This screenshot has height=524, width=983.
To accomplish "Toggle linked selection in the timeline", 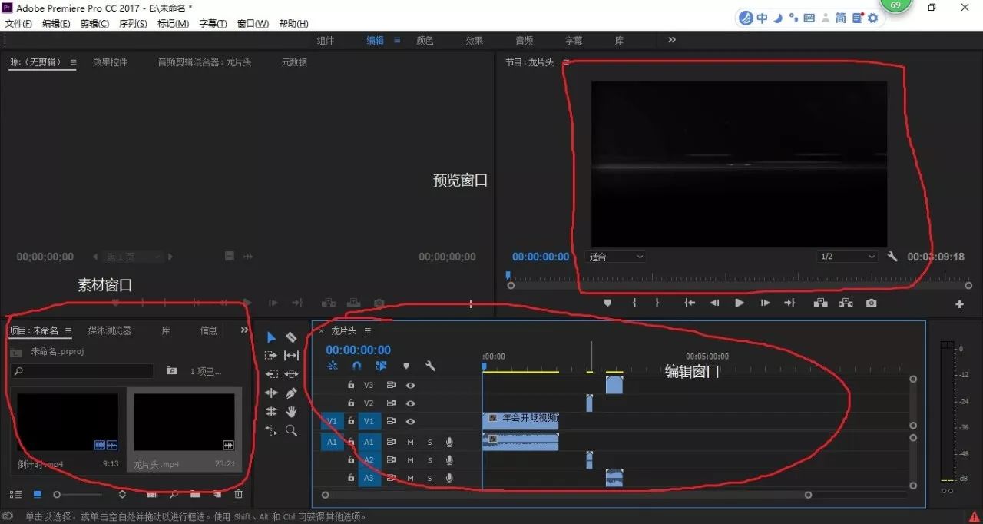I will [382, 366].
